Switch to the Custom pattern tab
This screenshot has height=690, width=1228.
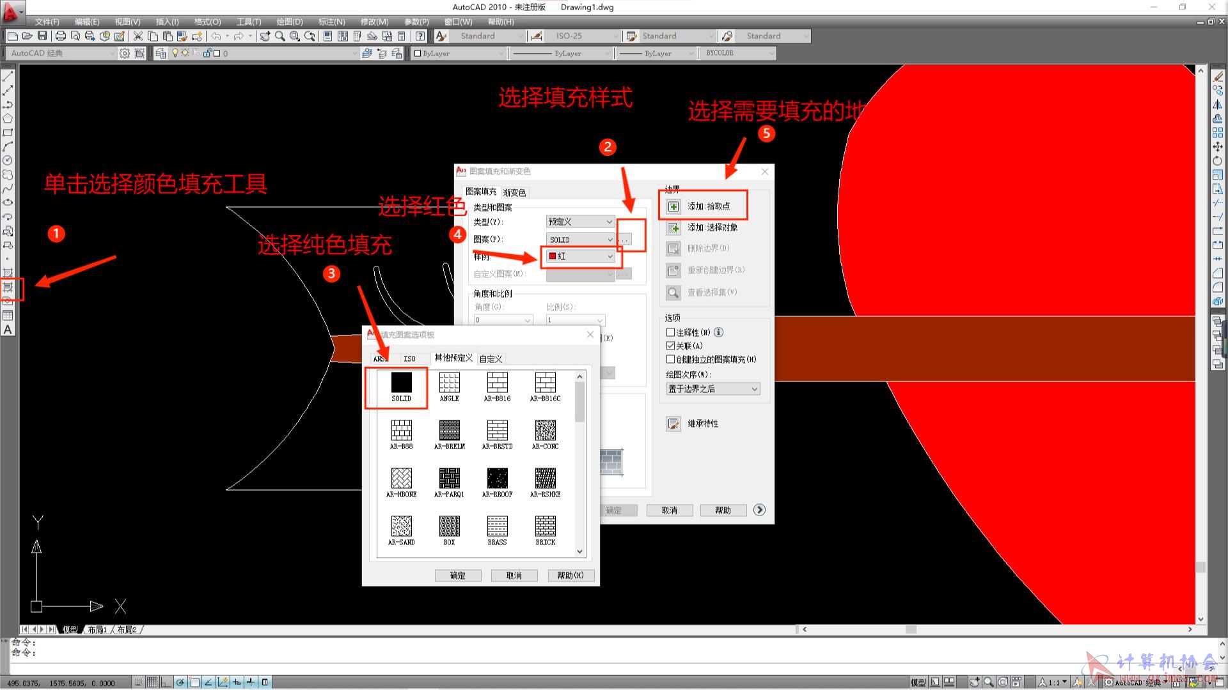[x=491, y=359]
